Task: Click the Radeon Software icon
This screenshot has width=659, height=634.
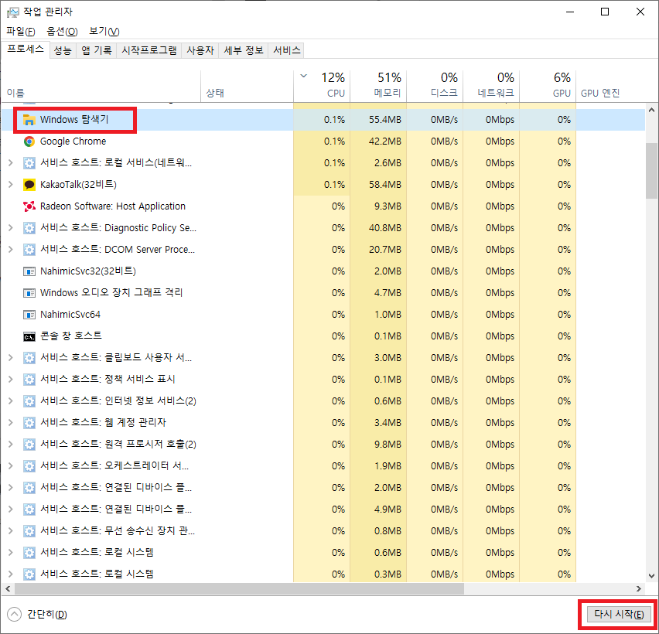Action: [x=29, y=206]
